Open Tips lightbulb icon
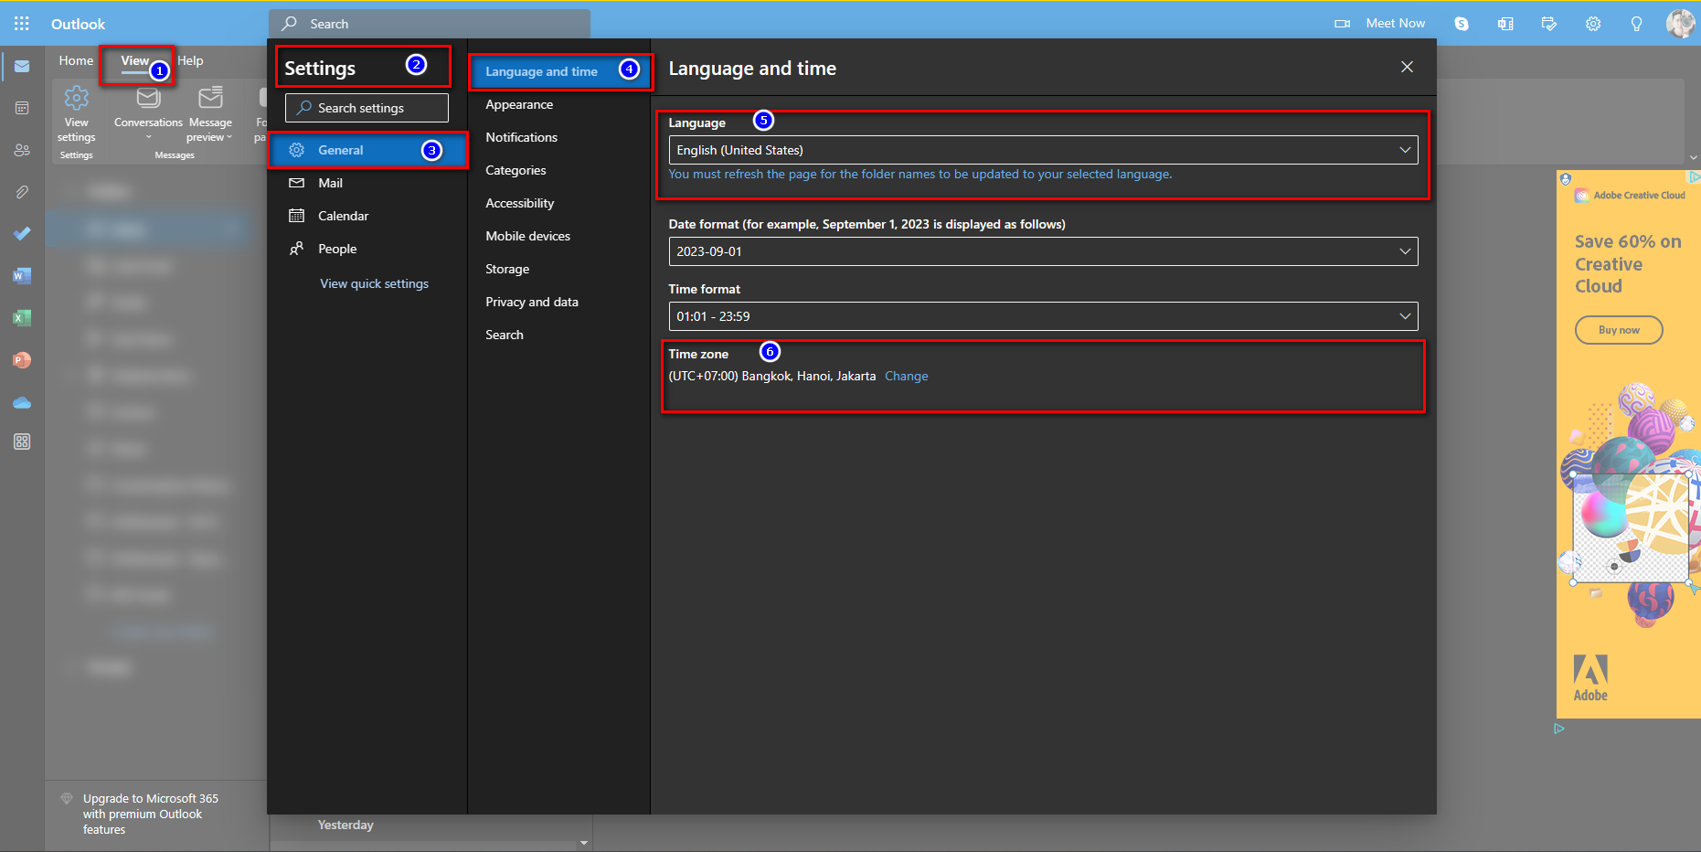Image resolution: width=1701 pixels, height=852 pixels. click(x=1637, y=24)
